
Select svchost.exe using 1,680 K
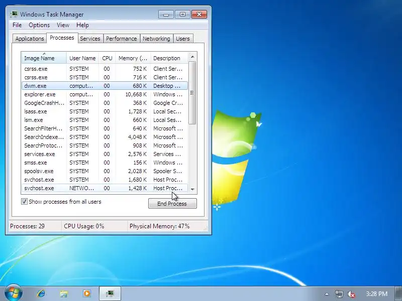click(105, 180)
